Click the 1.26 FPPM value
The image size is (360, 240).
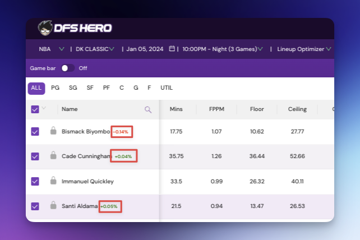pyautogui.click(x=216, y=156)
